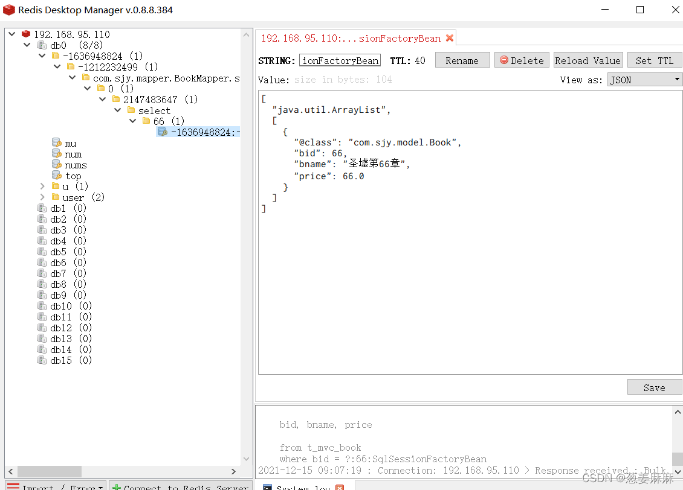Click the folder icon of the select namespace
This screenshot has height=490, width=683.
131,110
